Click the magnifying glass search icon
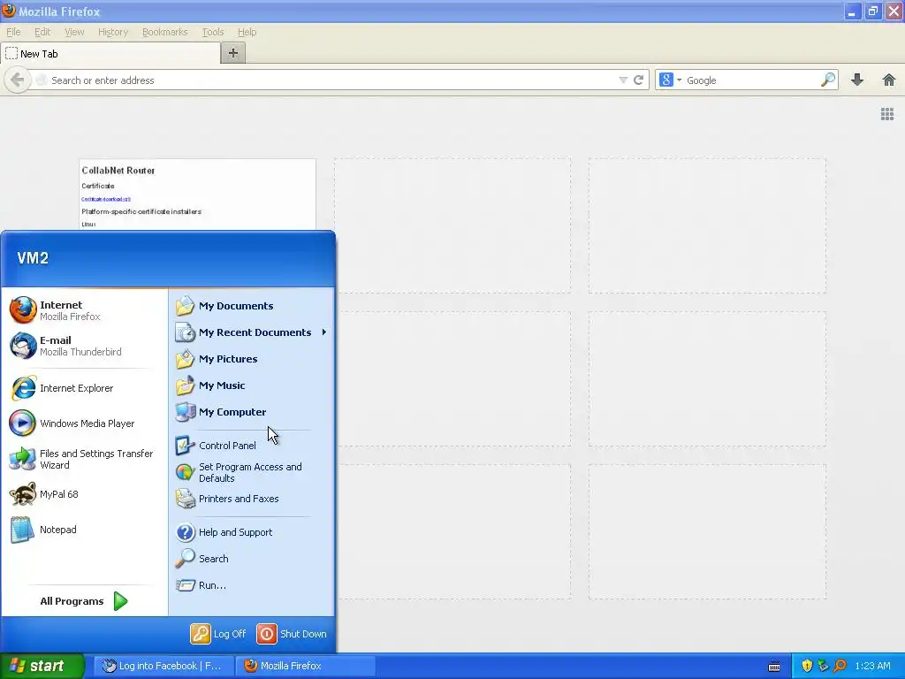The image size is (905, 679). [828, 80]
